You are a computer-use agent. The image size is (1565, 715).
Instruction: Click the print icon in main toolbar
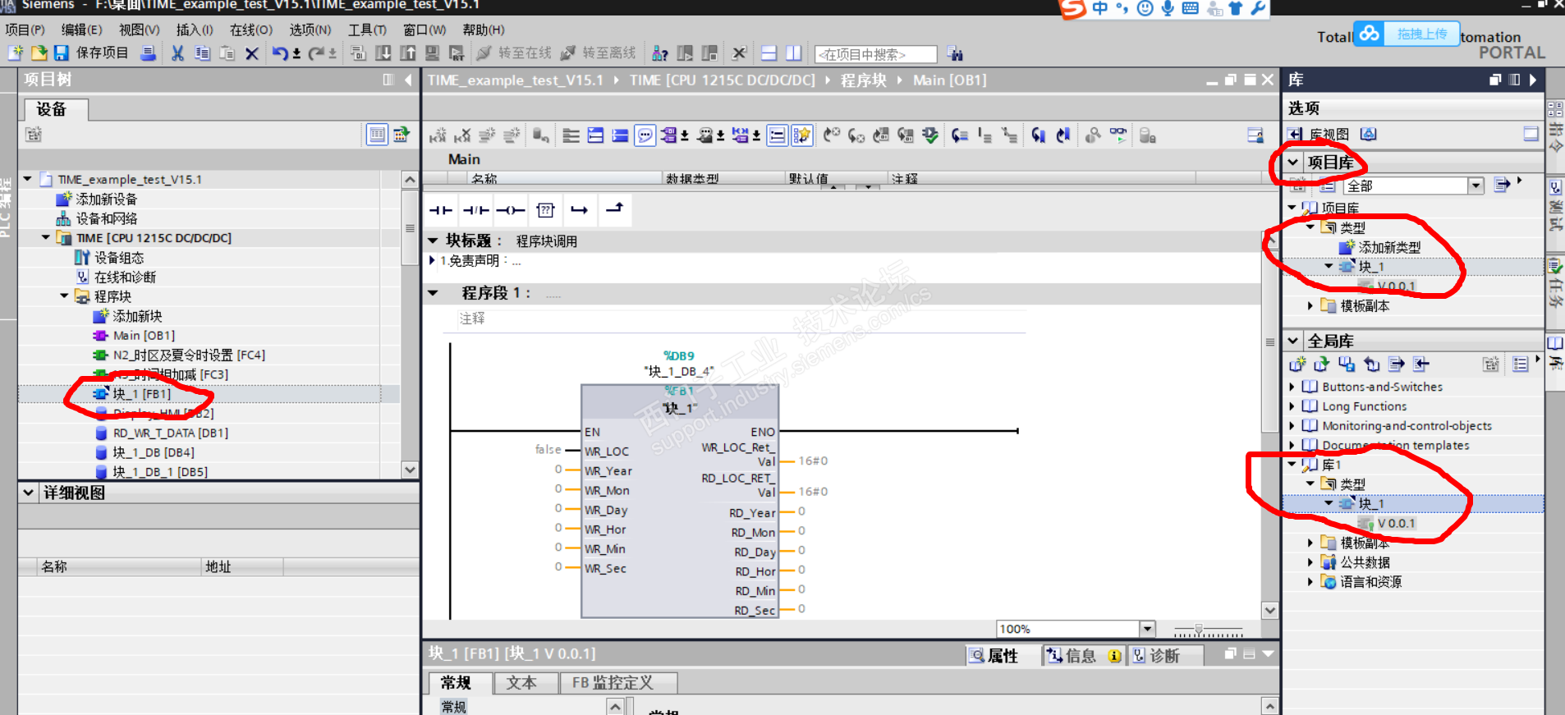[148, 53]
